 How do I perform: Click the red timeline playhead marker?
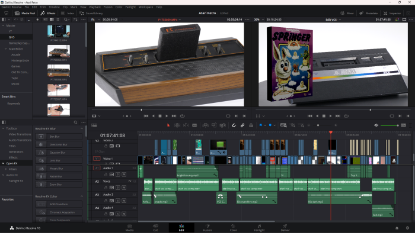[x=331, y=132]
